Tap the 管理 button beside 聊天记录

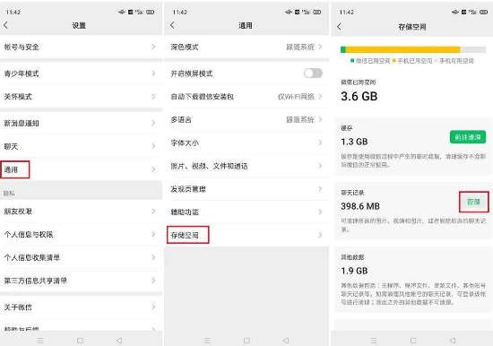[474, 202]
